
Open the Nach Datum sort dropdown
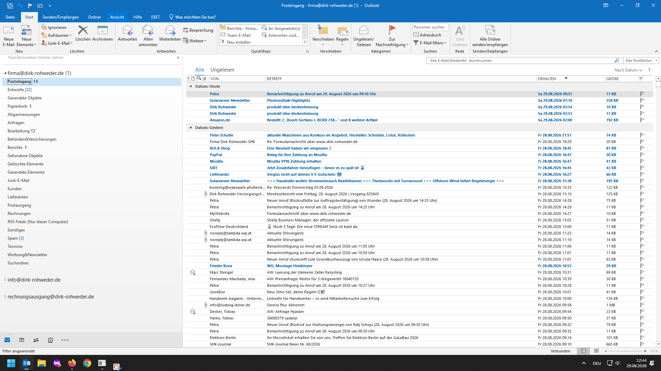[628, 70]
